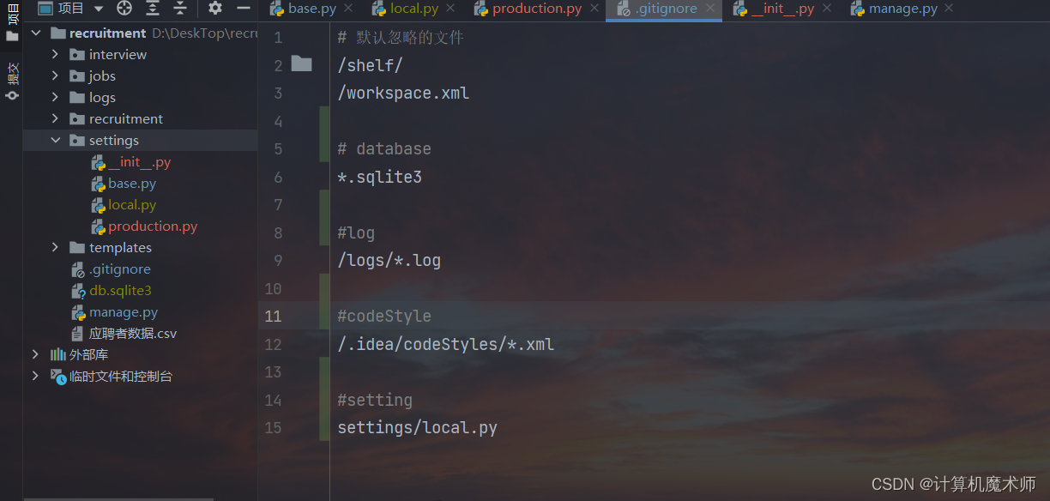Place cursor on '# 默认忽略的文件' comment
This screenshot has height=501, width=1050.
[x=401, y=38]
